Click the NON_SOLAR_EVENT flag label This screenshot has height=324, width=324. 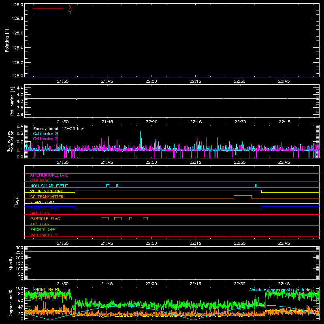(49, 186)
